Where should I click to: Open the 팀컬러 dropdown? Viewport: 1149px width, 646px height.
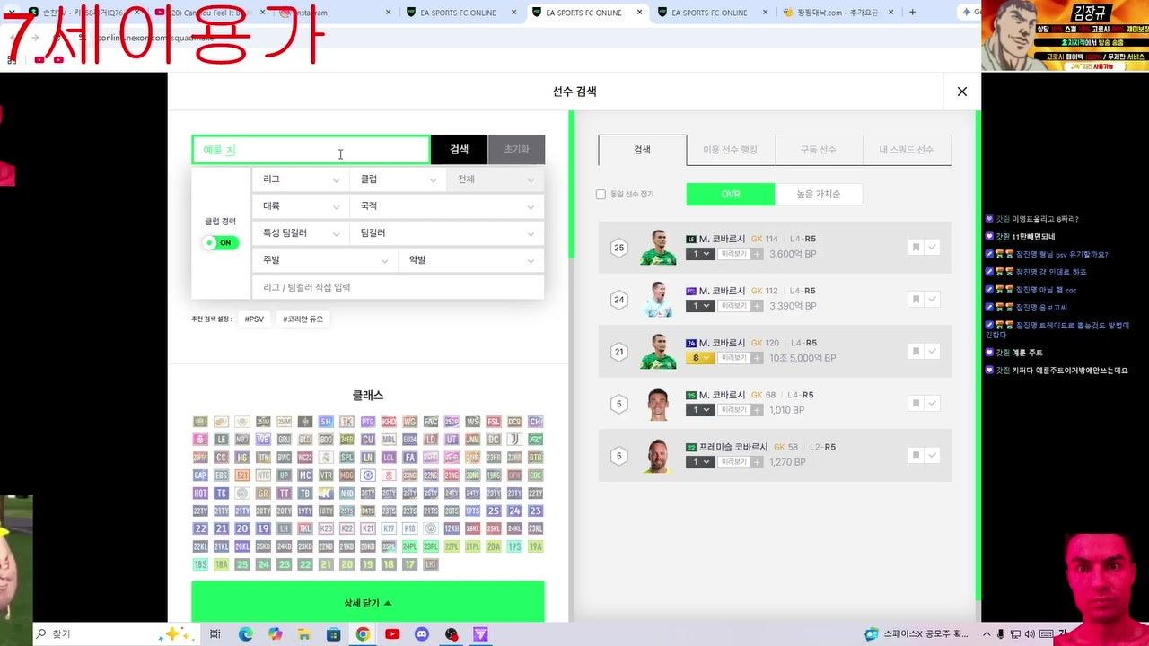[447, 233]
